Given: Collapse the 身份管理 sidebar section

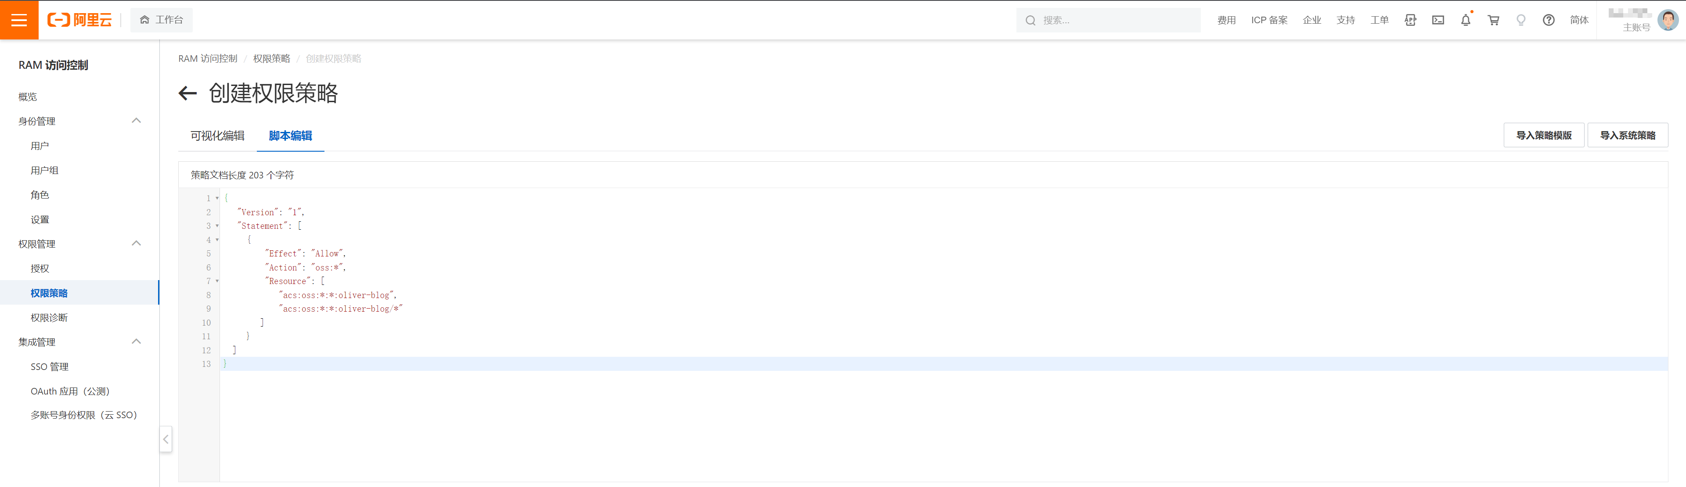Looking at the screenshot, I should pos(136,121).
